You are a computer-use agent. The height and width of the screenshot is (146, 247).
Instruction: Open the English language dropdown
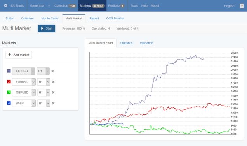tap(242, 6)
